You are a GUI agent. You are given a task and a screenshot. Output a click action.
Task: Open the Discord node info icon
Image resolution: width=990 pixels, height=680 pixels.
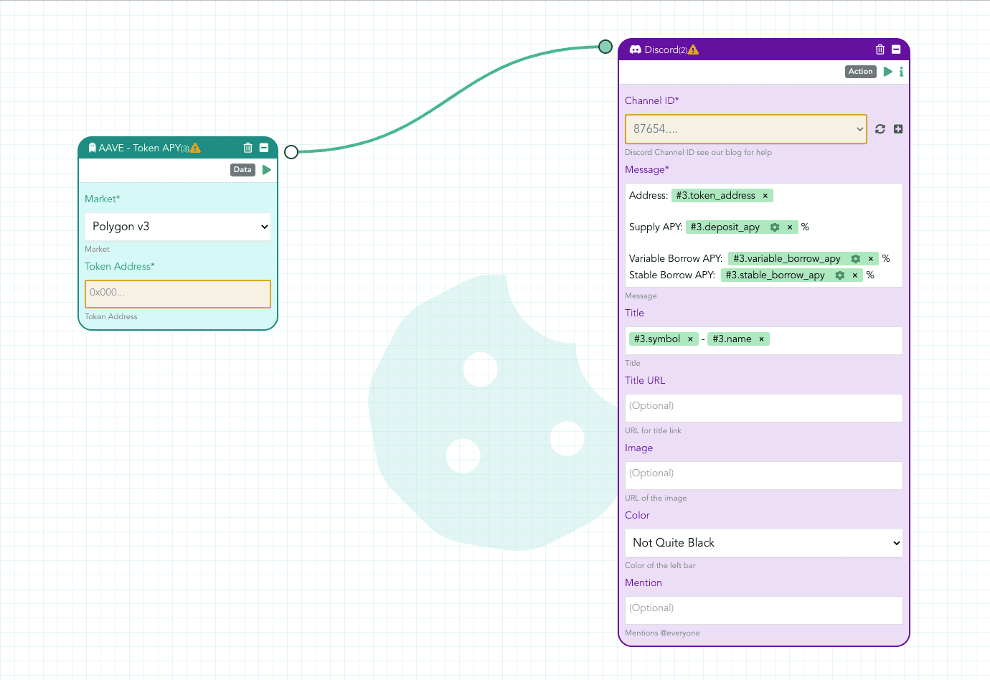point(901,72)
